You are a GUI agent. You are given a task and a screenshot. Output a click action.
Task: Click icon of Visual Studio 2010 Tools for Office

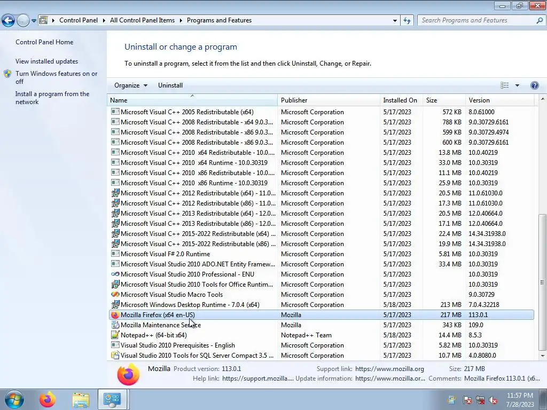tap(115, 284)
